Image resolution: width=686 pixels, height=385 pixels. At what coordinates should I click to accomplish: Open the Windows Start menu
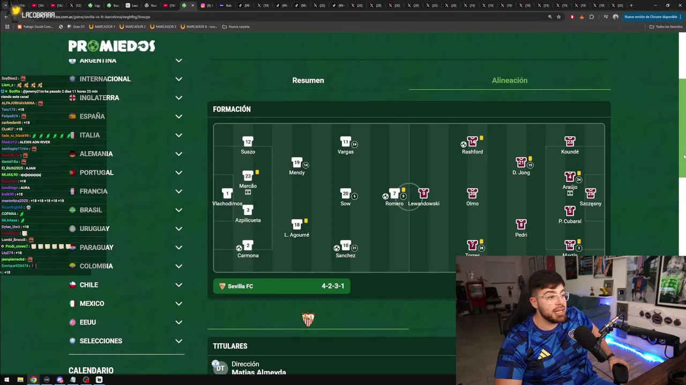click(x=7, y=380)
